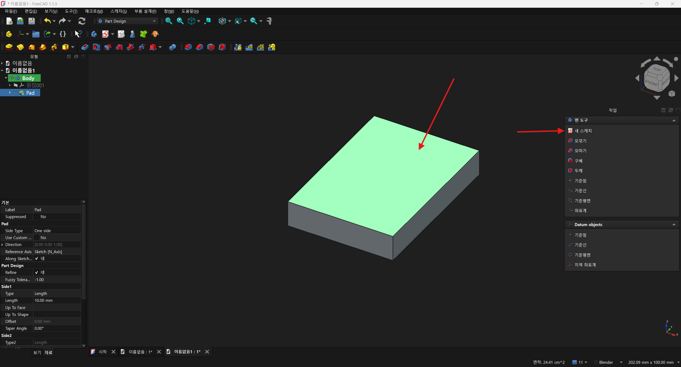This screenshot has width=681, height=367.
Task: Open the undo history dropdown arrow
Action: 54,21
